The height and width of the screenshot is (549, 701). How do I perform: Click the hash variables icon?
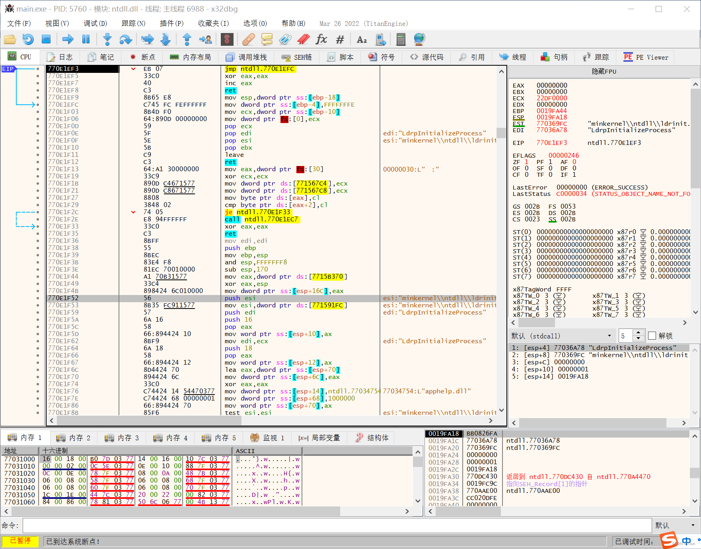[x=340, y=39]
